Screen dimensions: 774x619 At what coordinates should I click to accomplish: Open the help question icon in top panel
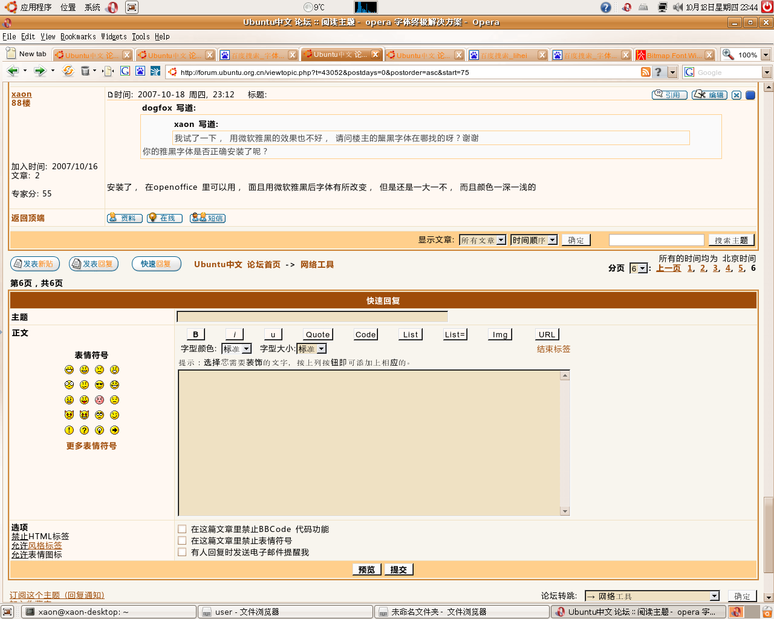[606, 7]
